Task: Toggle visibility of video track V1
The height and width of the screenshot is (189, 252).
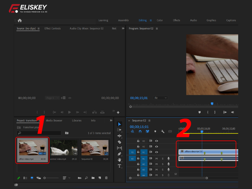Action: [157, 152]
